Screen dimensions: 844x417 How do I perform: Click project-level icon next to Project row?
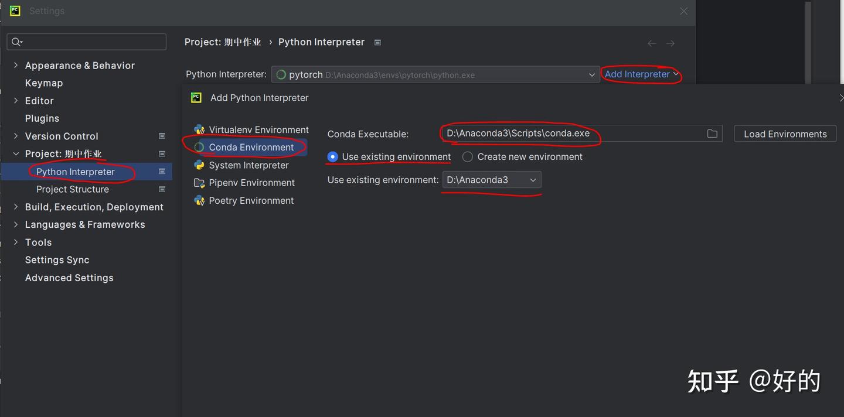pyautogui.click(x=162, y=153)
